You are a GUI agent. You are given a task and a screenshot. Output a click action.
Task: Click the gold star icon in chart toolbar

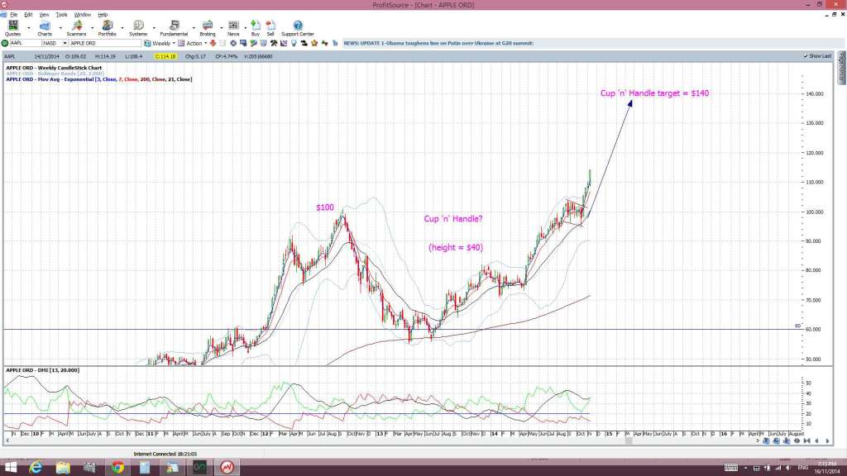314,43
